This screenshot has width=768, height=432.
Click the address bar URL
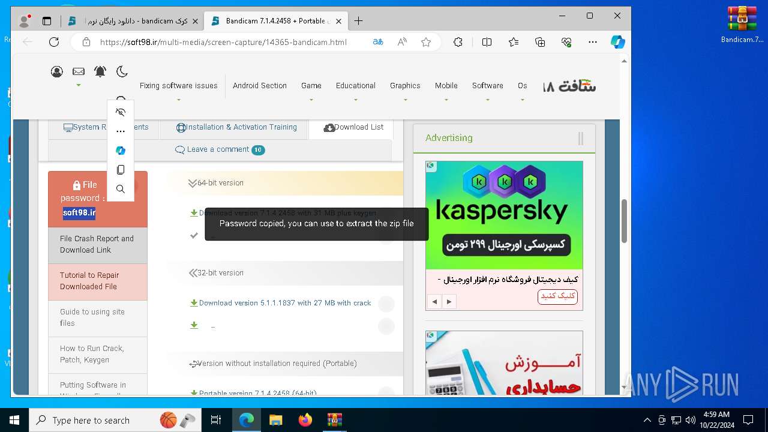pyautogui.click(x=223, y=42)
